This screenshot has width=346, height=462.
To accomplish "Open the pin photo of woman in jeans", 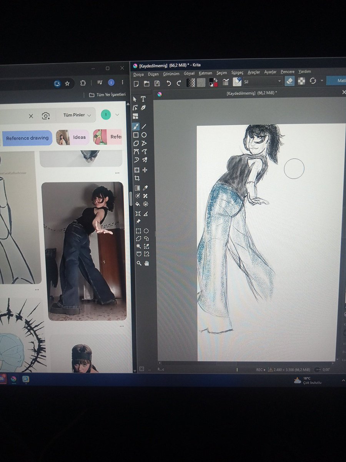I will point(84,251).
